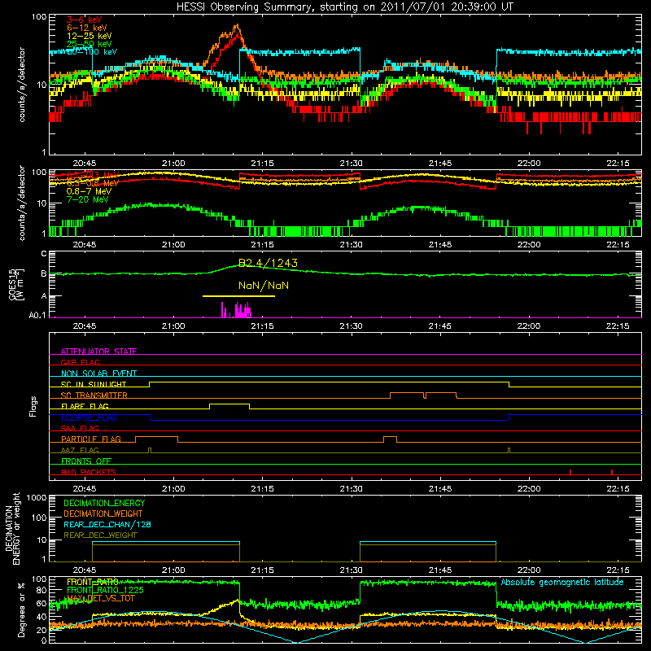The width and height of the screenshot is (651, 651).
Task: Click 21:15 tick label under the decimation panel
Action: [x=262, y=570]
